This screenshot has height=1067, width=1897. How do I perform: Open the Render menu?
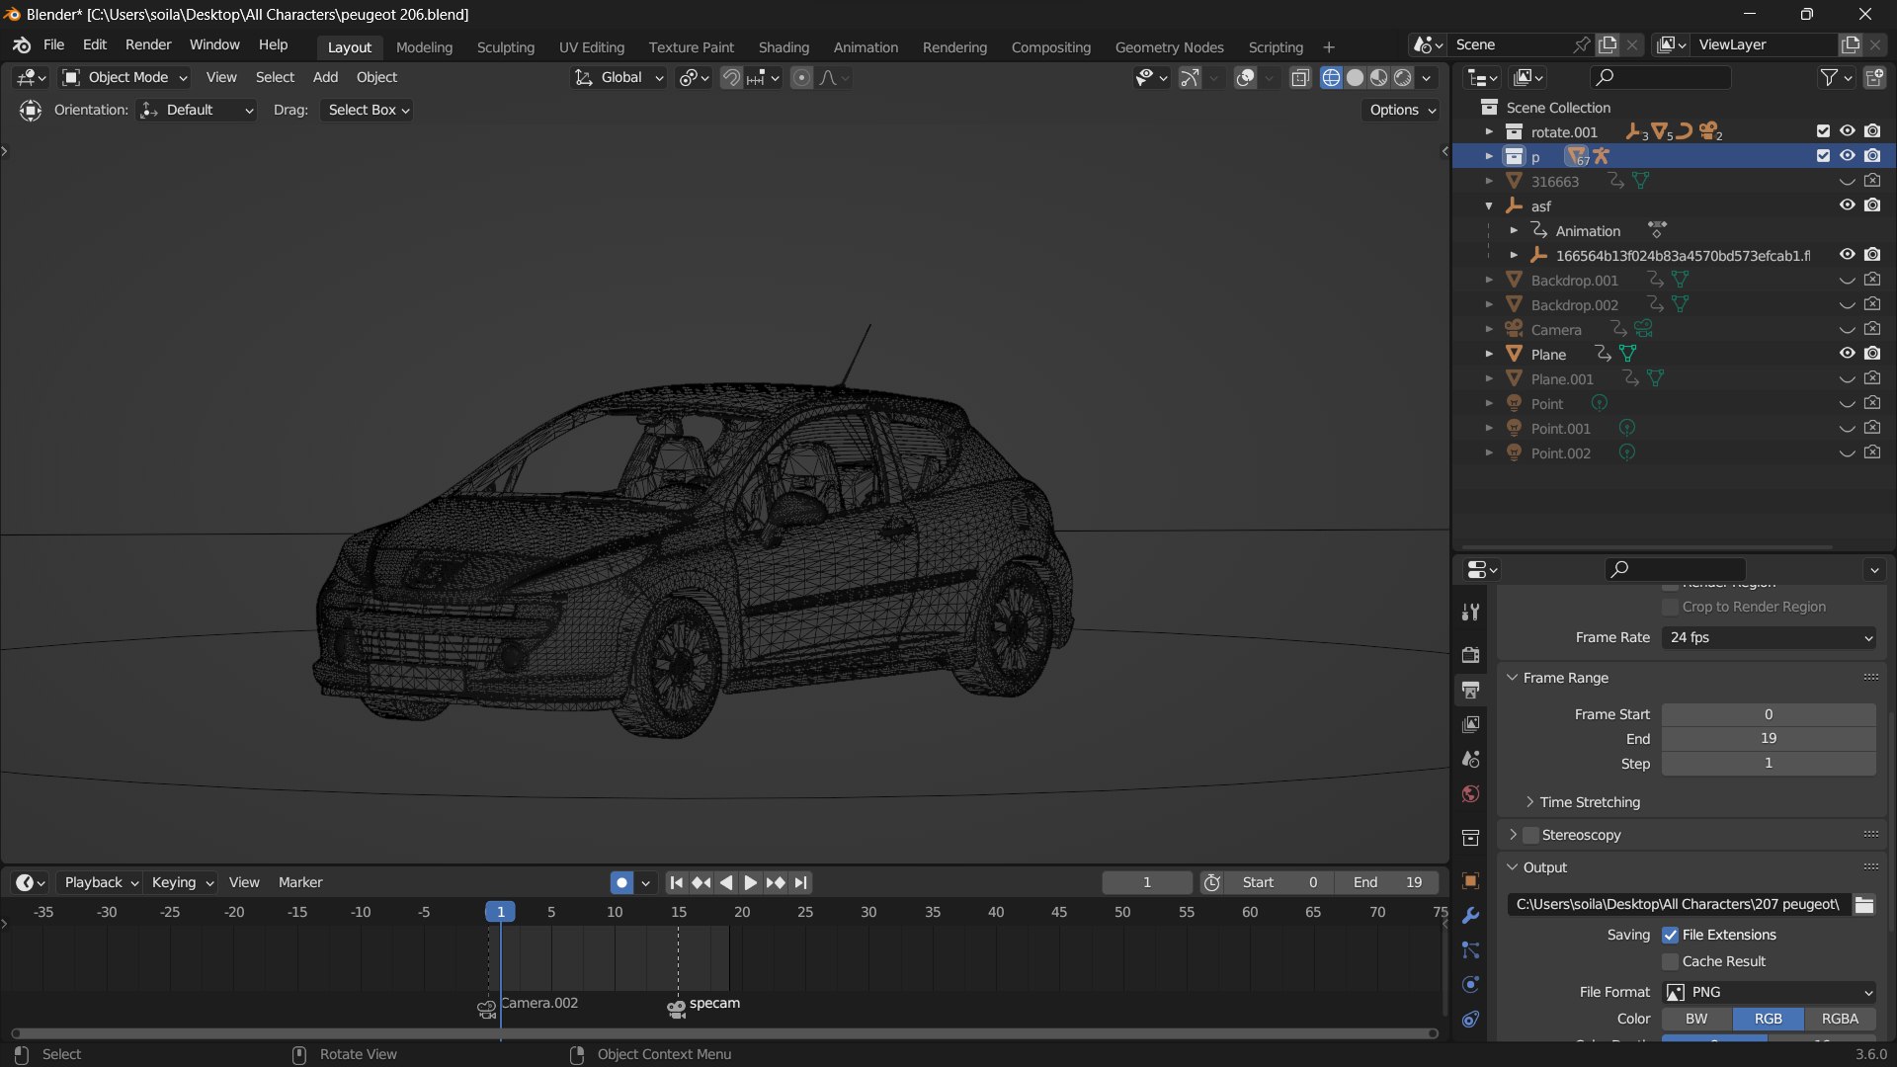pyautogui.click(x=148, y=45)
